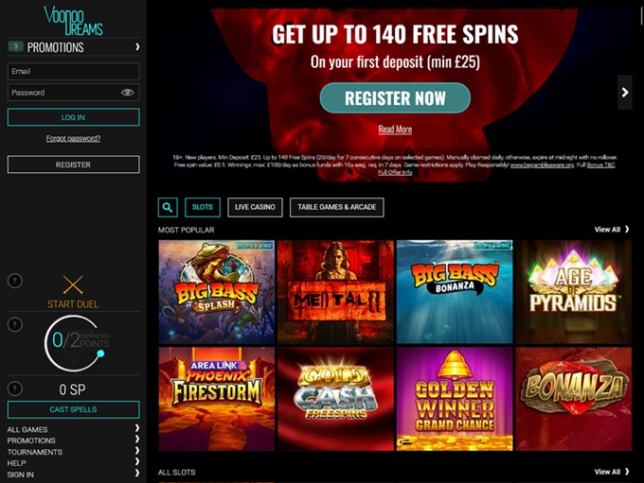This screenshot has height=483, width=644.
Task: Open Big Bass Splash game thumbnail
Action: [217, 292]
